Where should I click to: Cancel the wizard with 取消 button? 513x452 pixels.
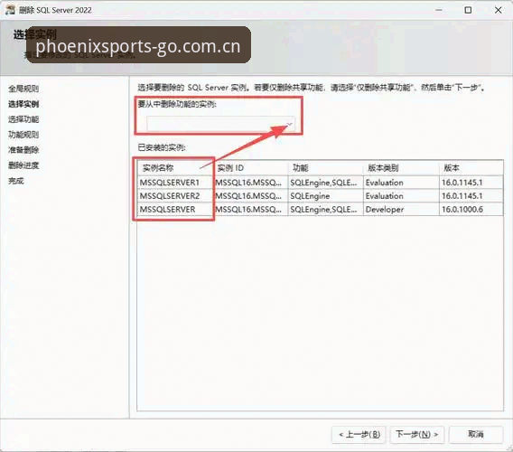coord(476,434)
